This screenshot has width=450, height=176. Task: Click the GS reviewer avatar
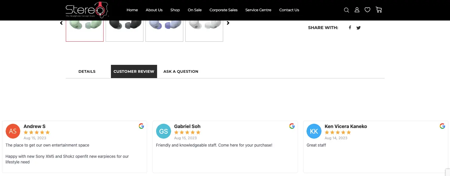tap(163, 131)
